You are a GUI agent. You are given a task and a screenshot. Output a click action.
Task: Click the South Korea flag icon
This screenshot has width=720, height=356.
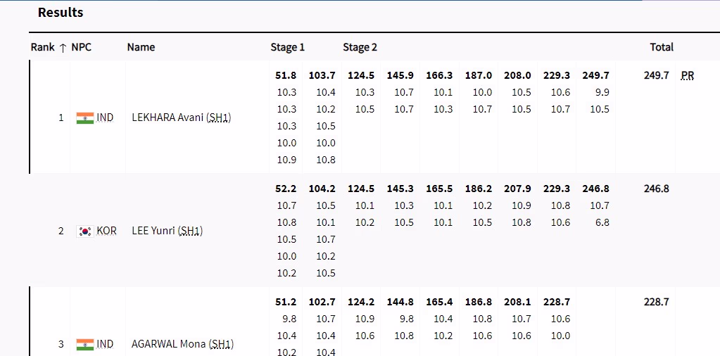(x=85, y=231)
